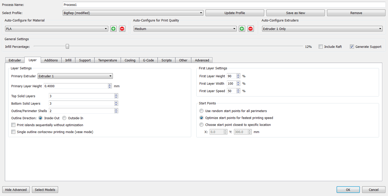The width and height of the screenshot is (388, 196).
Task: Enable the Include Raft checkbox
Action: coord(321,47)
